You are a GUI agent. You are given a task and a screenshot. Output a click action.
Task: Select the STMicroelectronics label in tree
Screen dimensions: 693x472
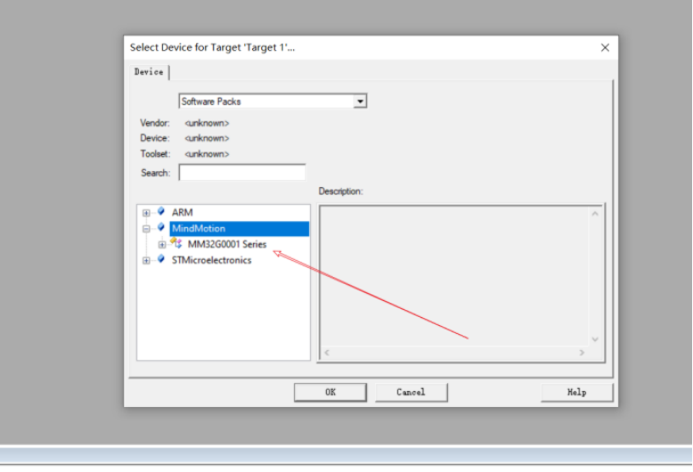pos(211,260)
